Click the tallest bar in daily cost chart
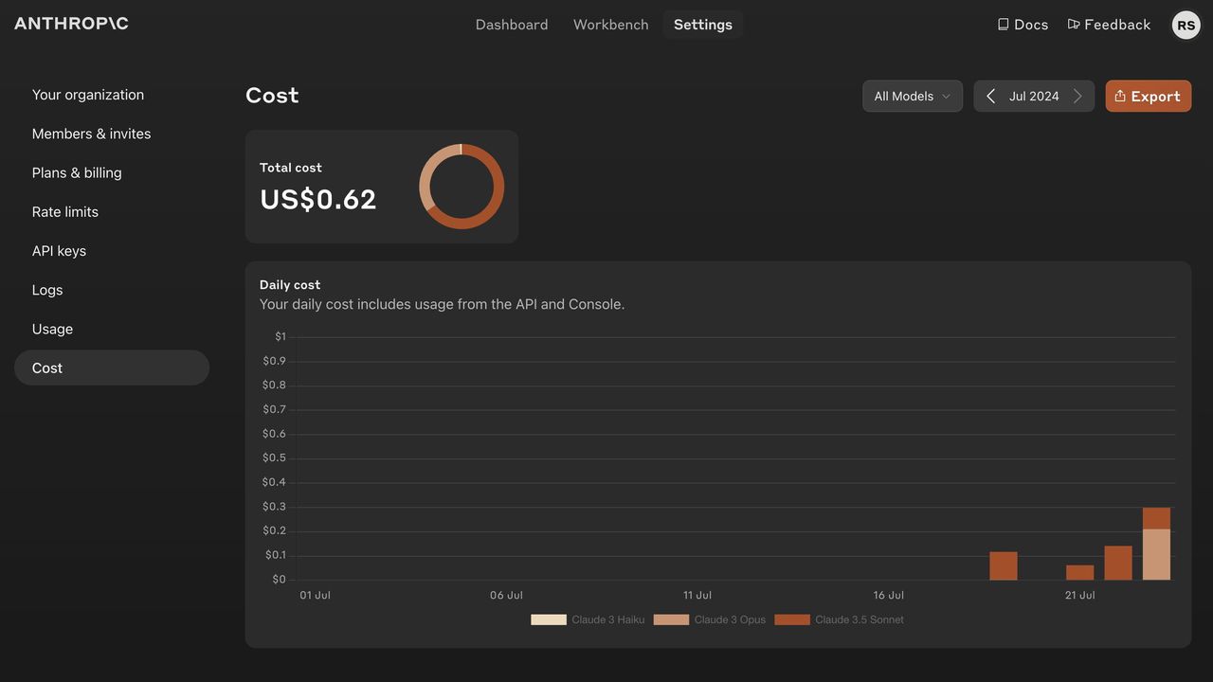1213x682 pixels. (x=1156, y=545)
